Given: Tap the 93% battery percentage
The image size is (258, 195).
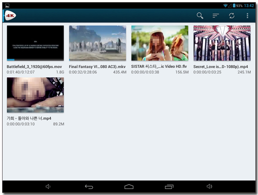Looking at the screenshot, I should click(x=239, y=6).
